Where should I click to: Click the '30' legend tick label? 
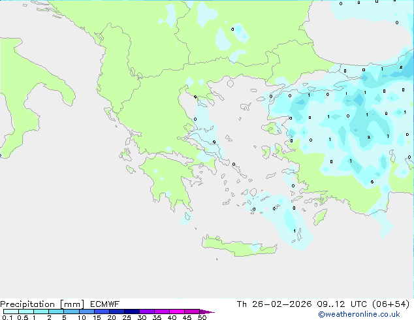pyautogui.click(x=142, y=317)
